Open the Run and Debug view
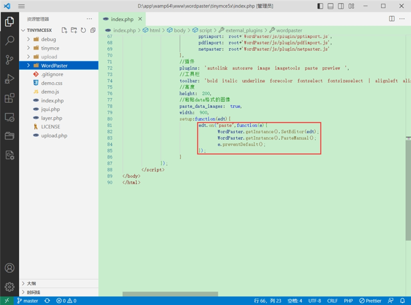411x305 pixels. (x=9, y=79)
